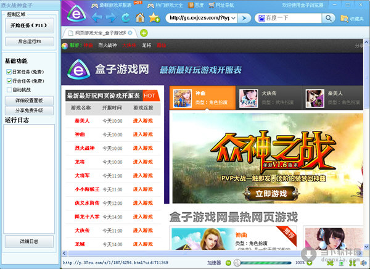This screenshot has height=269, width=370.
Task: Click the box browser 'e' logo in toolbar
Action: pos(76,14)
